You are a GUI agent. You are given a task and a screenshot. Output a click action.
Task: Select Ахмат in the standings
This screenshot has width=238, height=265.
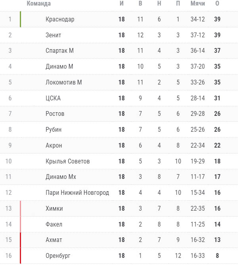[x=54, y=240]
